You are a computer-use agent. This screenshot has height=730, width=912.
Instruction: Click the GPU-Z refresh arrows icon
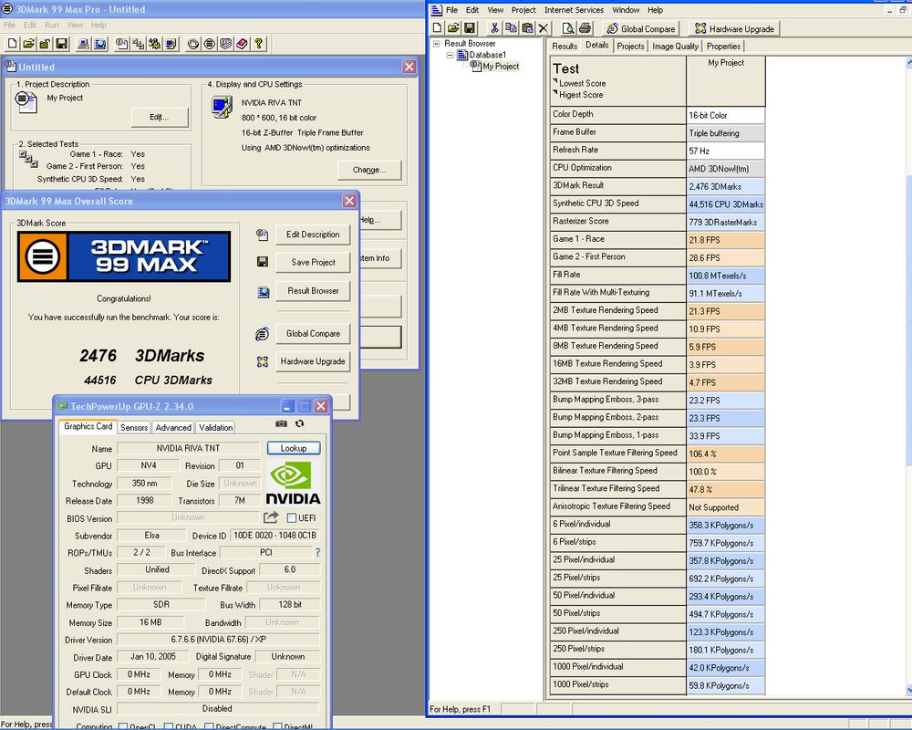coord(299,423)
